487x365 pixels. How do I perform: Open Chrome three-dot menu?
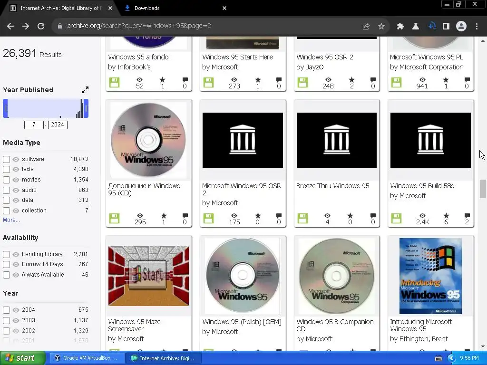pyautogui.click(x=477, y=27)
